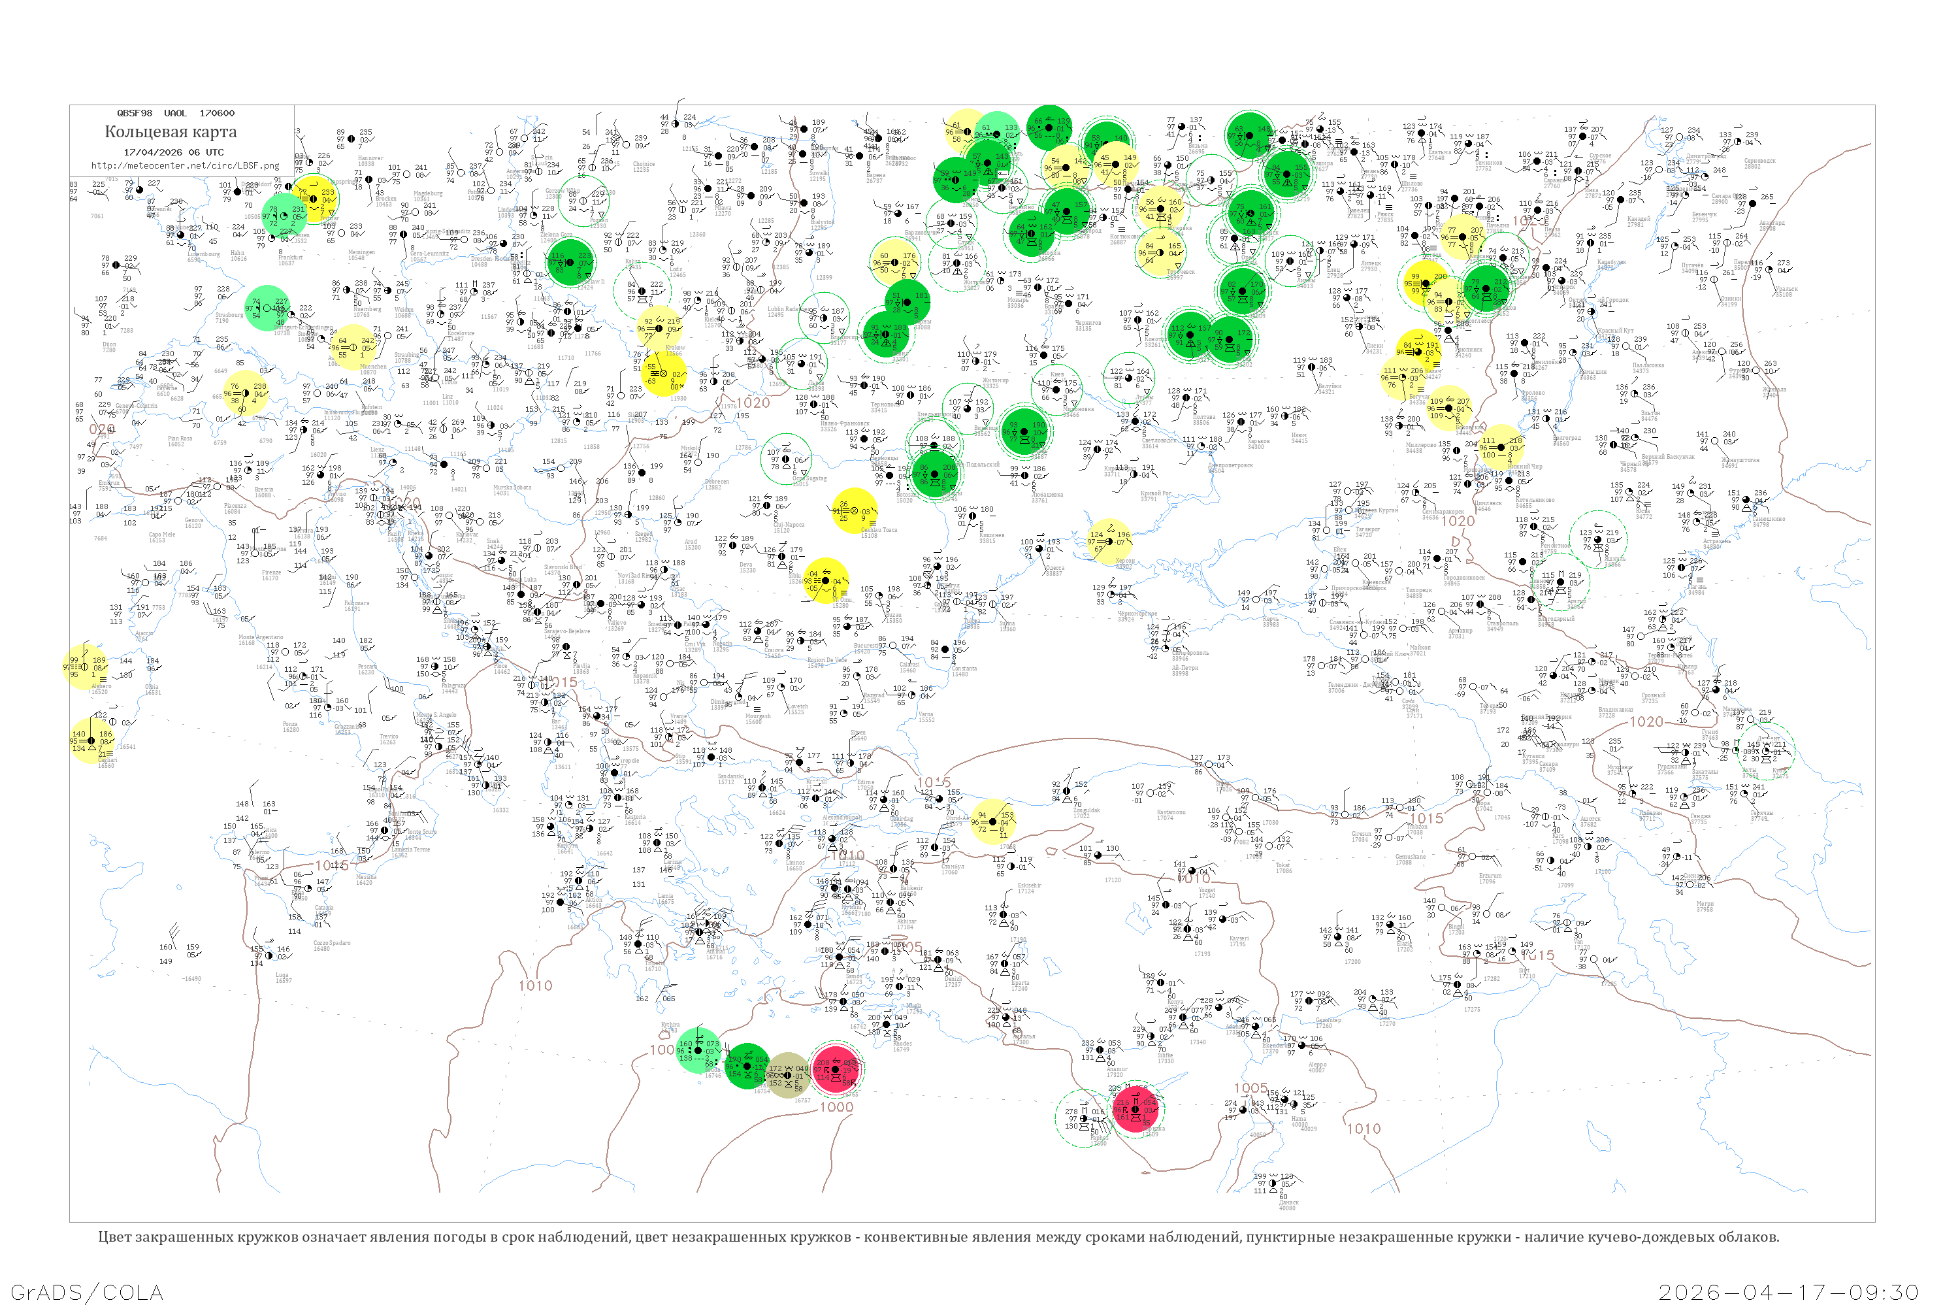The image size is (1960, 1307).
Task: Click the GrADS/COLA credit label
Action: pos(87,1292)
